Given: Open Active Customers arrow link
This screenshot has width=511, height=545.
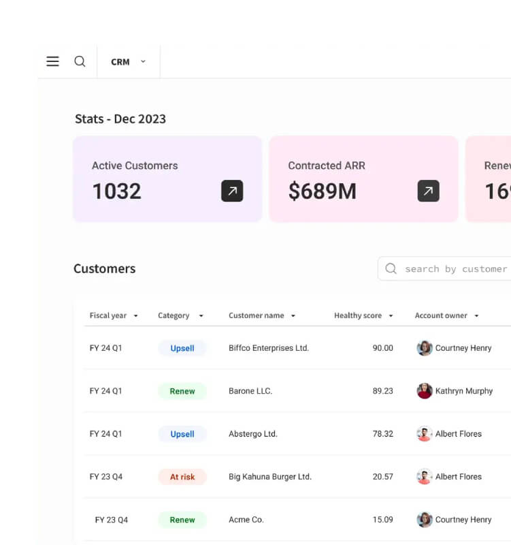Looking at the screenshot, I should click(232, 191).
